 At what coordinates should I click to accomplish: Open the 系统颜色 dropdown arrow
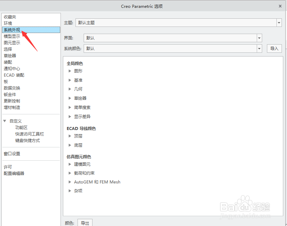pos(259,49)
